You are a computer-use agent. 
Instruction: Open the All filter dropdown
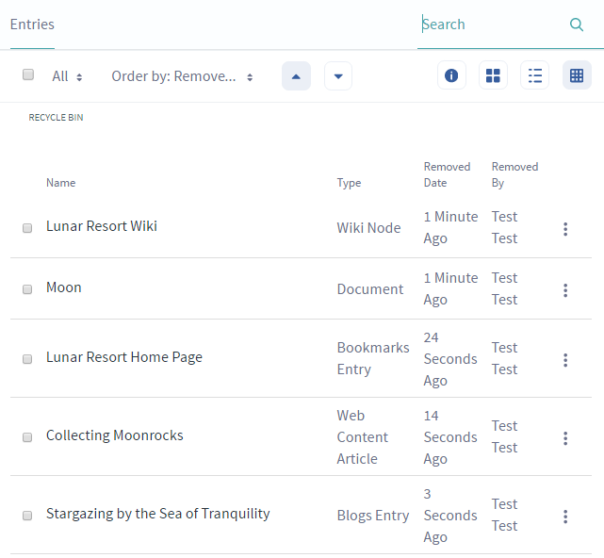[x=68, y=76]
